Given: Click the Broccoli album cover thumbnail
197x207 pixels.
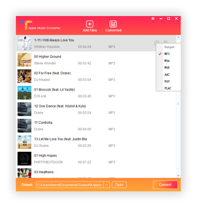Looking at the screenshot, I should (x=24, y=93).
